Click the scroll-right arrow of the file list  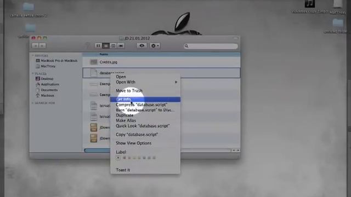238,150
